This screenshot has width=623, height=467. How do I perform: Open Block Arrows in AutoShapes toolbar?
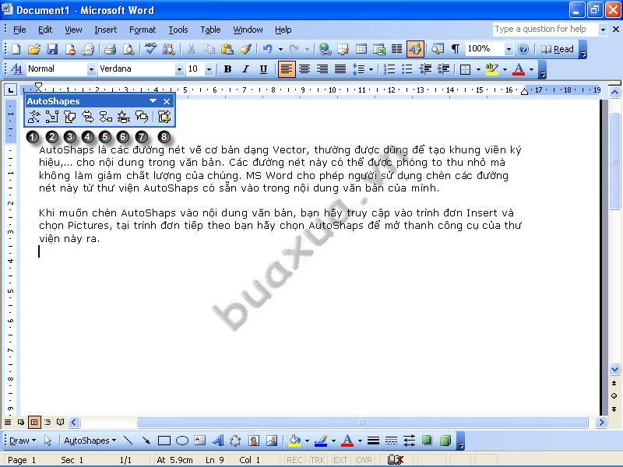[88, 116]
